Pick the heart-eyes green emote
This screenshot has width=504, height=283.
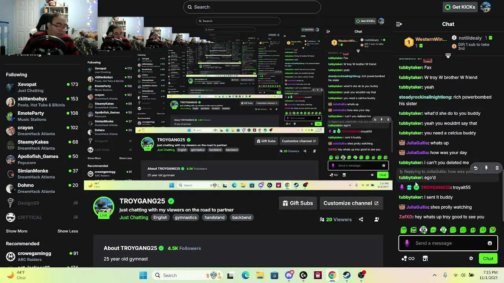tap(493, 230)
